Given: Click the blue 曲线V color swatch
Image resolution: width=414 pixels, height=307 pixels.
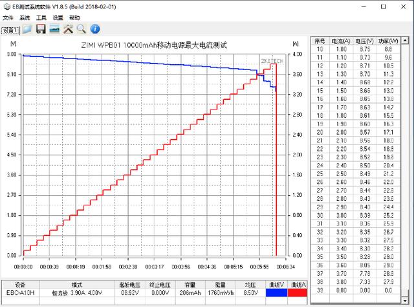Looking at the screenshot, I should pos(276,293).
